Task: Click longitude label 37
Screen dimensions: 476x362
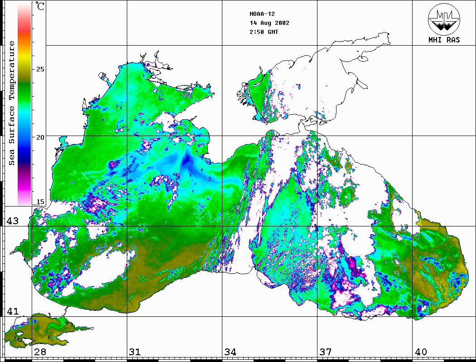Action: (x=326, y=352)
